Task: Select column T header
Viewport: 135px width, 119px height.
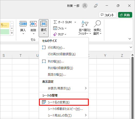Action: coord(21,56)
